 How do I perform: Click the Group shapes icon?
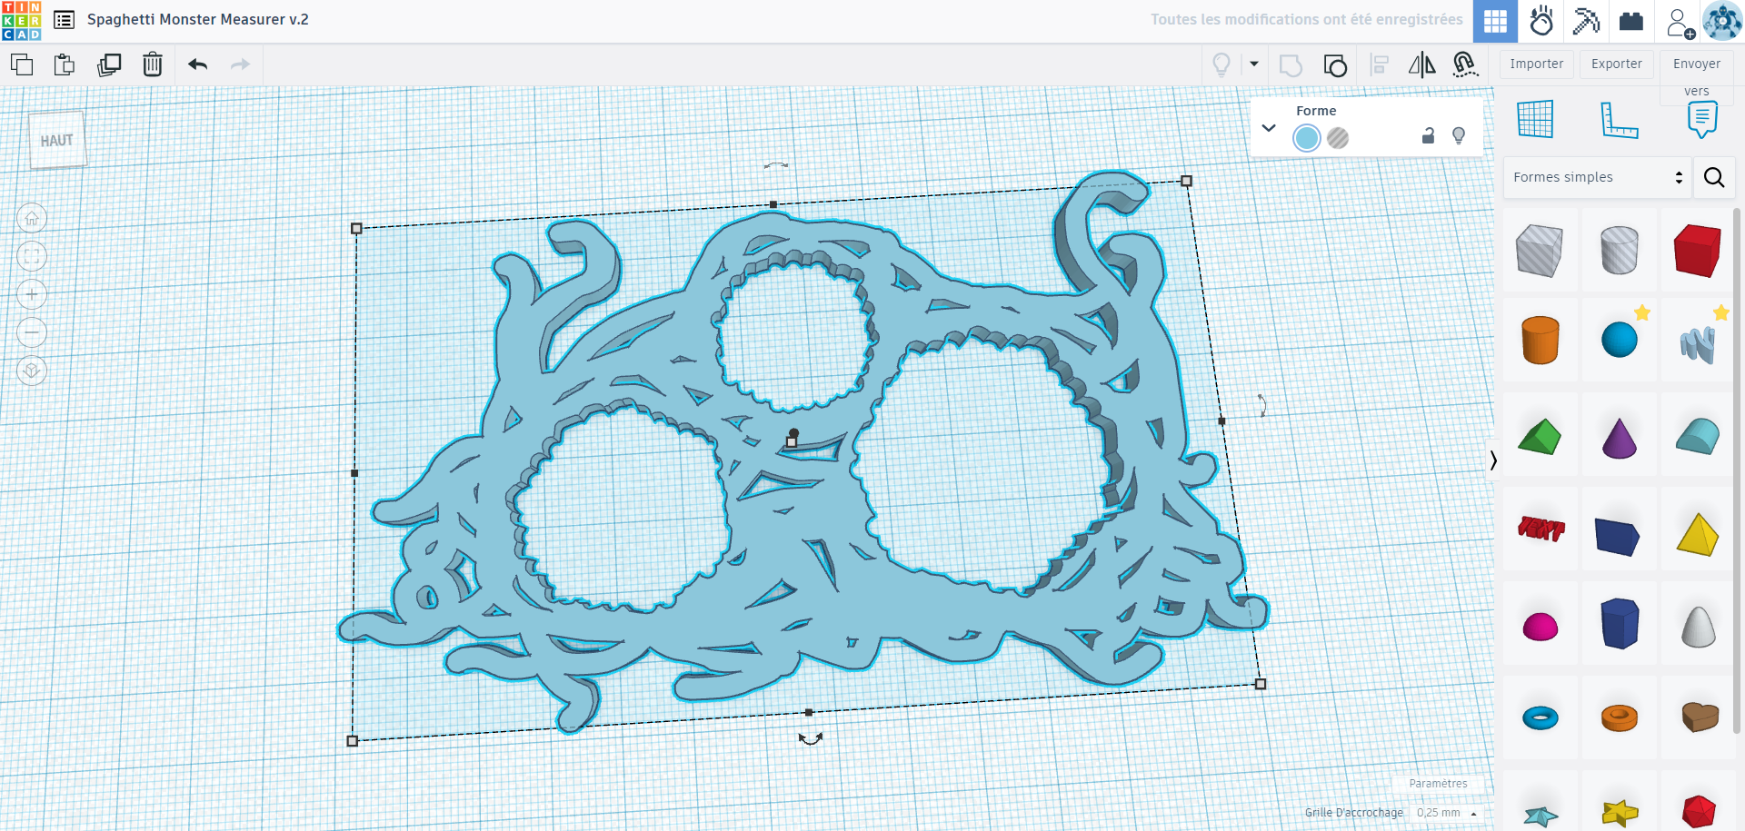(1291, 65)
